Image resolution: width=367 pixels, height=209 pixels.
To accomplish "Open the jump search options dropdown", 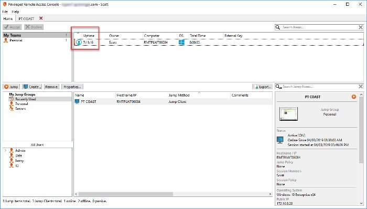I will pos(278,87).
